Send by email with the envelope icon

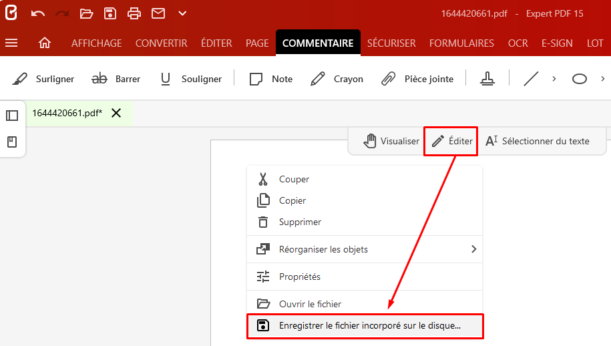[x=158, y=13]
